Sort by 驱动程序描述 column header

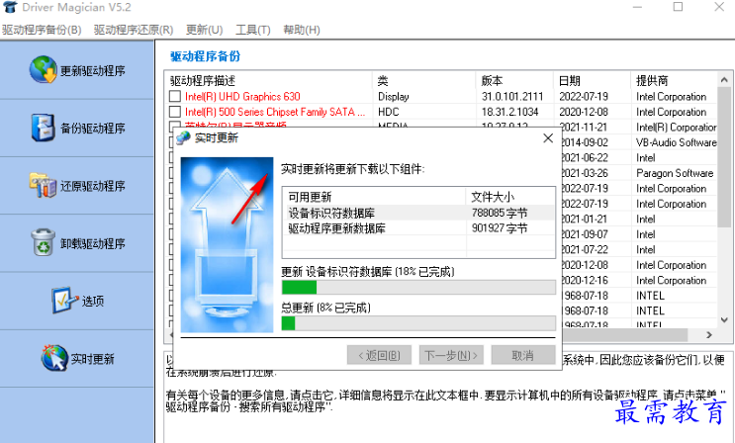point(269,81)
